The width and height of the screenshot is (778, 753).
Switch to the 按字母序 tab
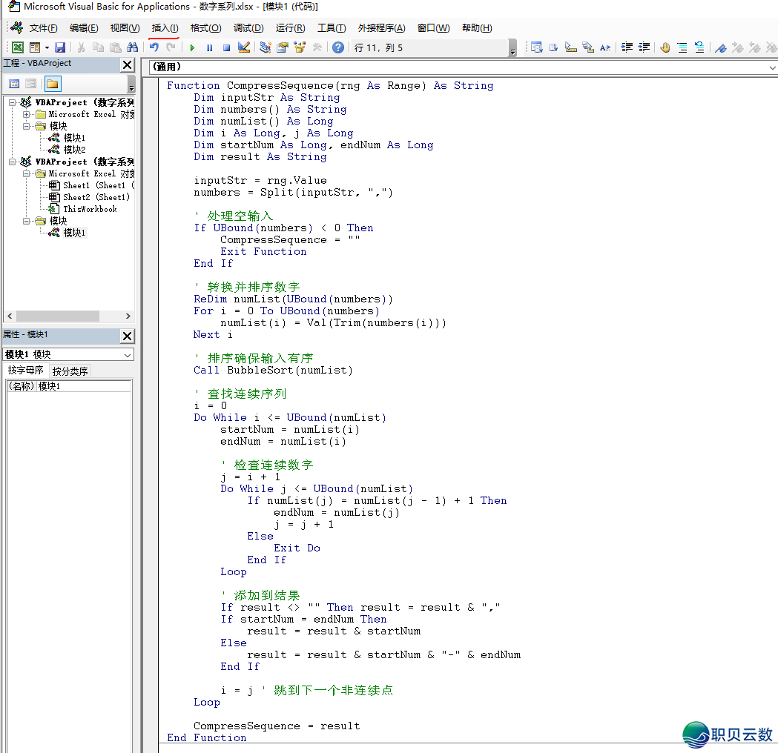25,371
